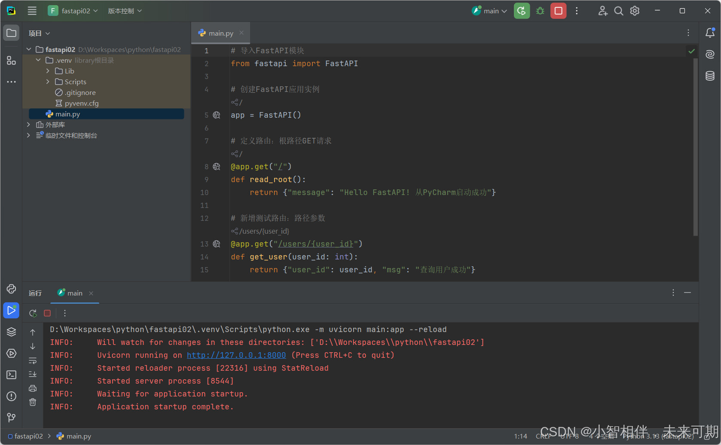Image resolution: width=721 pixels, height=445 pixels.
Task: Click the endpoint gutter icon on line 5
Action: tap(217, 115)
